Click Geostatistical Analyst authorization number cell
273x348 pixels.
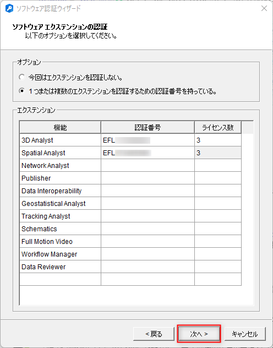(148, 203)
